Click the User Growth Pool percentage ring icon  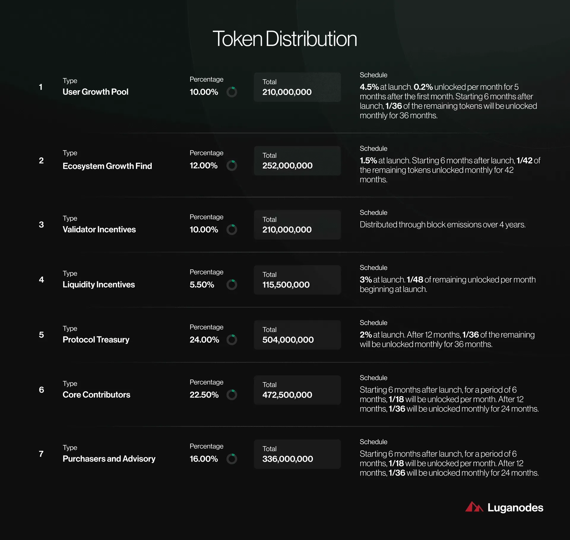click(232, 92)
